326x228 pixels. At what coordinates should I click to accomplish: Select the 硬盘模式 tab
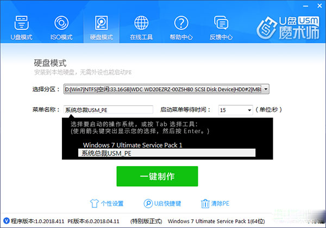coord(102,28)
